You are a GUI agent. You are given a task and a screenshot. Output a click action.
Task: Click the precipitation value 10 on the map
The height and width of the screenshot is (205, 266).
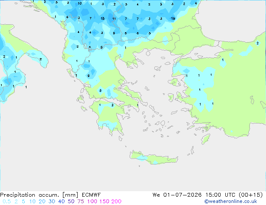click(80, 3)
